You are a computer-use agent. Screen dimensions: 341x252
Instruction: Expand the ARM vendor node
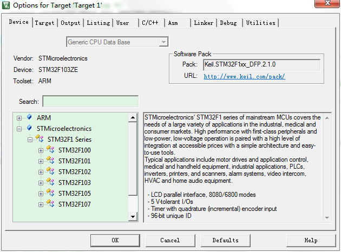(19, 118)
